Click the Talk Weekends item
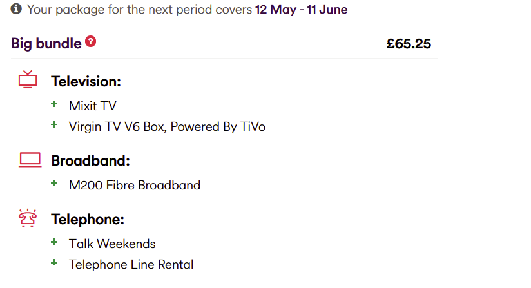This screenshot has height=288, width=531. tap(112, 244)
